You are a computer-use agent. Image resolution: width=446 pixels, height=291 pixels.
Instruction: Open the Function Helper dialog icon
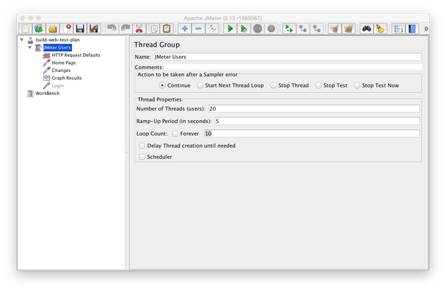[398, 29]
